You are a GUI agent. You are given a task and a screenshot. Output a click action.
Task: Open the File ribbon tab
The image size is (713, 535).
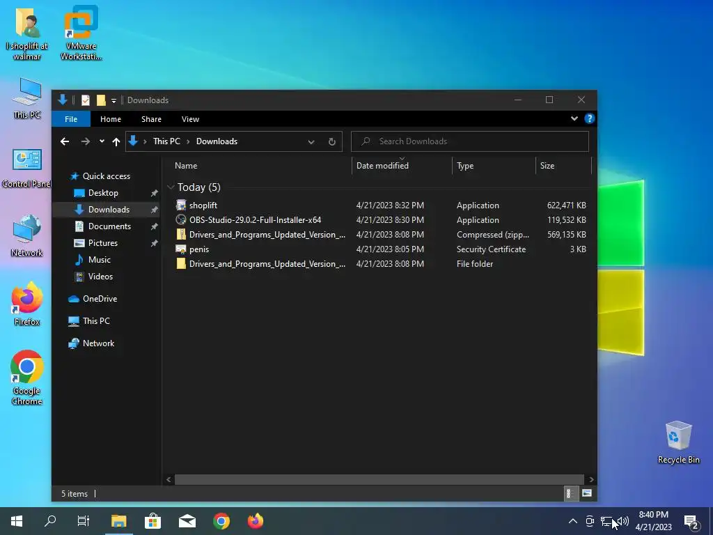pyautogui.click(x=71, y=119)
